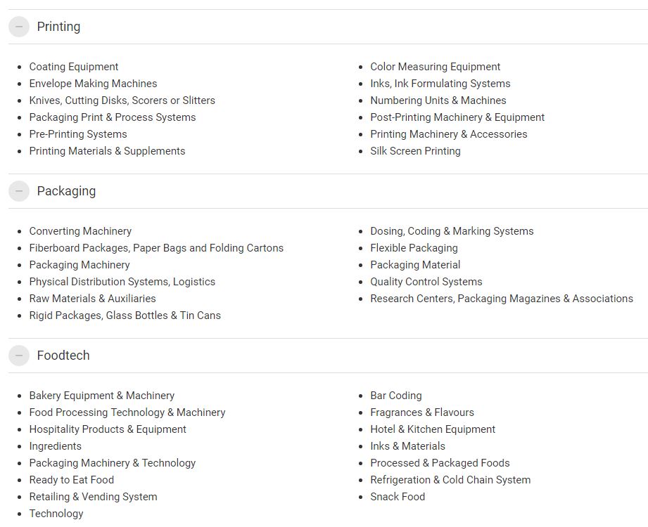The height and width of the screenshot is (527, 648).
Task: Collapse the Foodtech section with minus icon
Action: 18,356
